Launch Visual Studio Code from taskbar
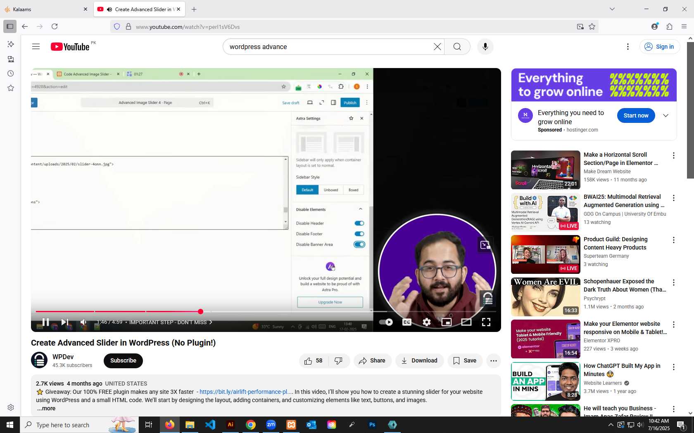The image size is (694, 433). point(210,425)
